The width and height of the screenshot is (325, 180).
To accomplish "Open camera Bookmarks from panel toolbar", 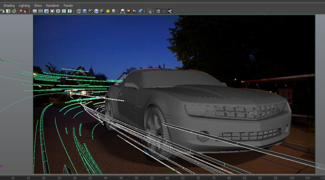I will pyautogui.click(x=8, y=11).
